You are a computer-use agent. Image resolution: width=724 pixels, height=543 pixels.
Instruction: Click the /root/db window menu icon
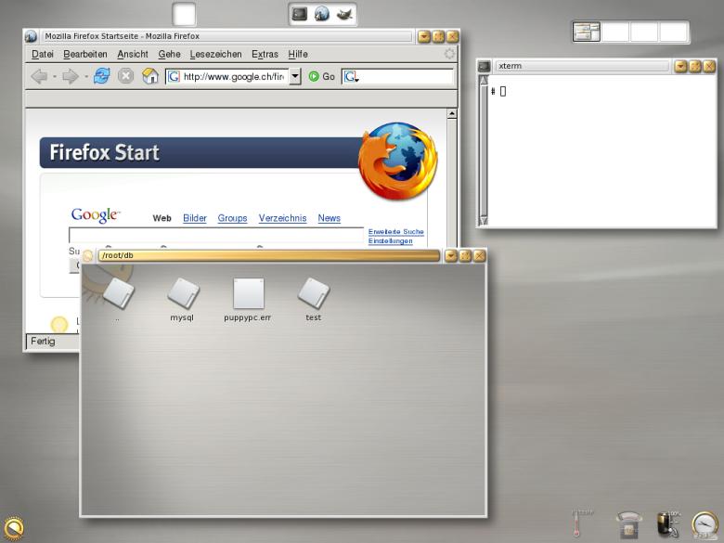click(x=88, y=255)
